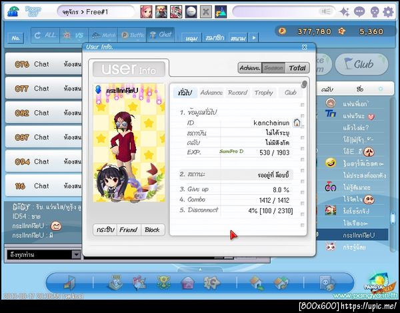Click the door exit icon in bottom bar
Image resolution: width=400 pixels, height=313 pixels.
tap(70, 282)
